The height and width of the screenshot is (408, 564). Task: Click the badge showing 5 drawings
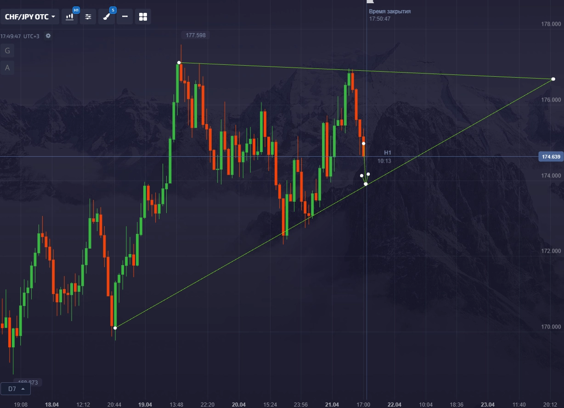click(113, 10)
